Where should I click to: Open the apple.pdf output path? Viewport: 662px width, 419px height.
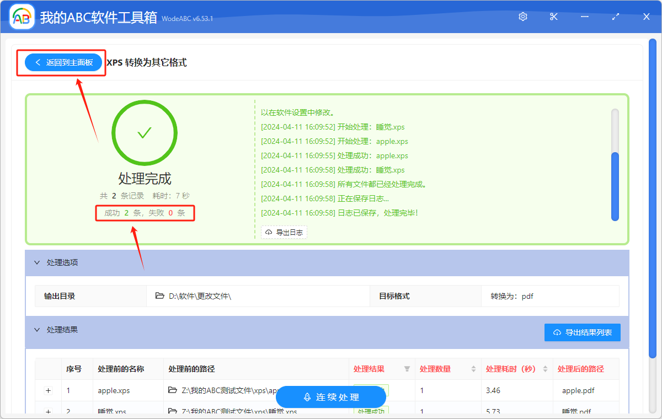click(578, 390)
